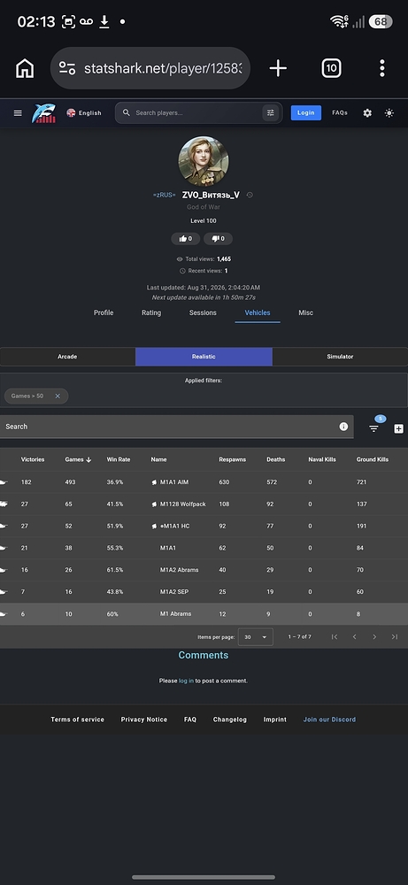The width and height of the screenshot is (408, 885).
Task: Click the StatShark shark logo
Action: (43, 113)
